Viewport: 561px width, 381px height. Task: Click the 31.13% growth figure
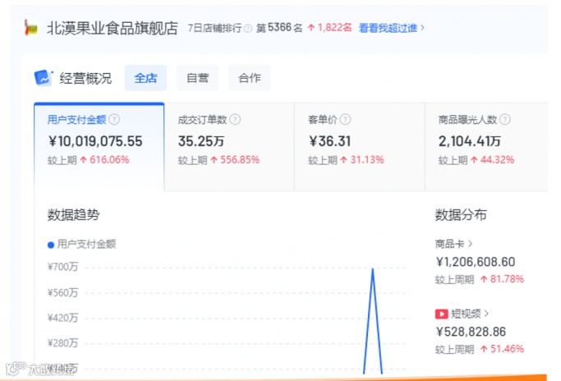point(367,160)
